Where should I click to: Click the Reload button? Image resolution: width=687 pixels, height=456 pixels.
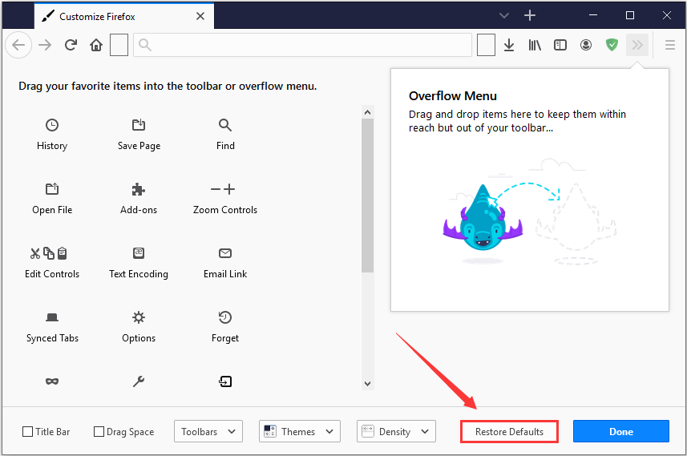(71, 45)
